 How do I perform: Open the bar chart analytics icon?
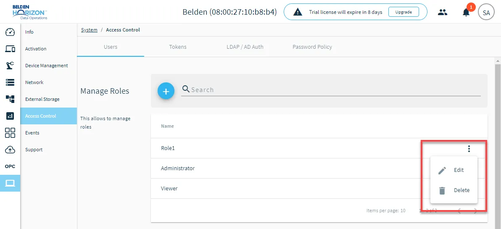tap(10, 116)
